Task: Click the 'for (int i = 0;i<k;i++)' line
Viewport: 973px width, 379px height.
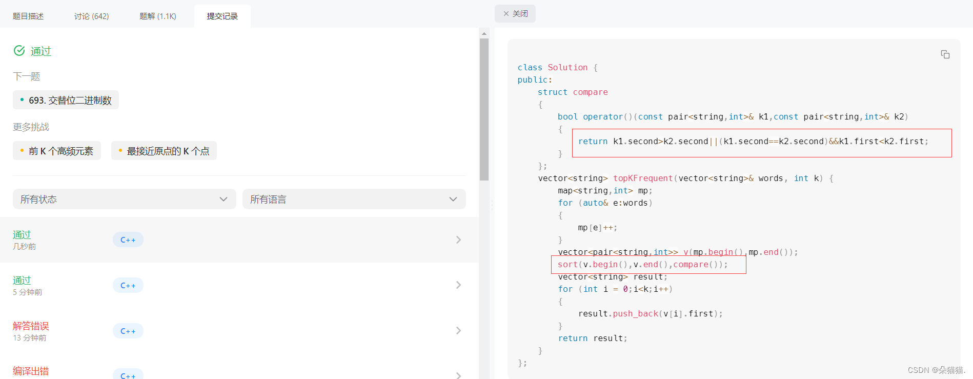Action: tap(615, 289)
